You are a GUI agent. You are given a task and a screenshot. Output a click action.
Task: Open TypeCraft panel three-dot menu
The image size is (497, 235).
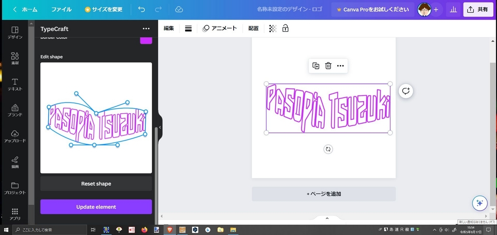pyautogui.click(x=146, y=29)
